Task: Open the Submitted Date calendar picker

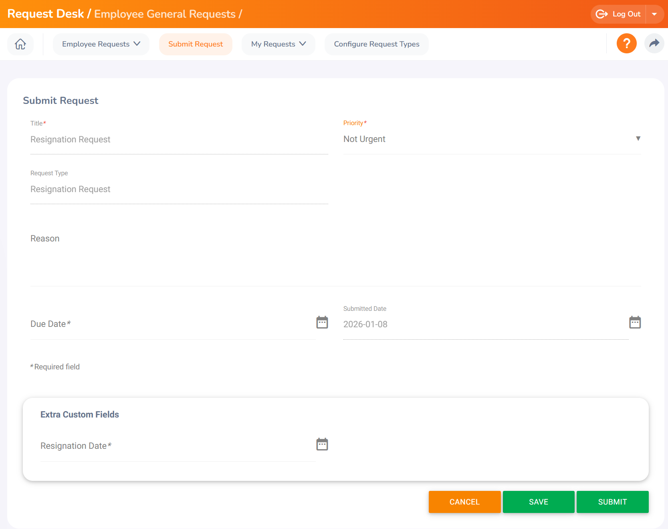Action: (x=635, y=322)
